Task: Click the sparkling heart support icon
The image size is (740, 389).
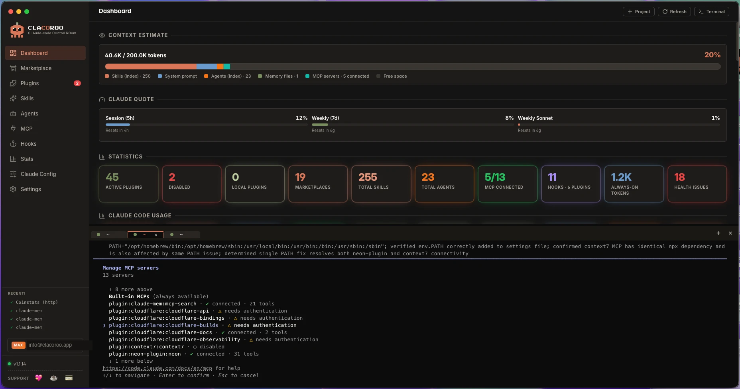Action: click(39, 378)
